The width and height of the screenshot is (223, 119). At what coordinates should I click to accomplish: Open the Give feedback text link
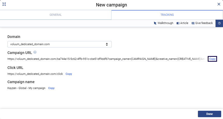[204, 23]
